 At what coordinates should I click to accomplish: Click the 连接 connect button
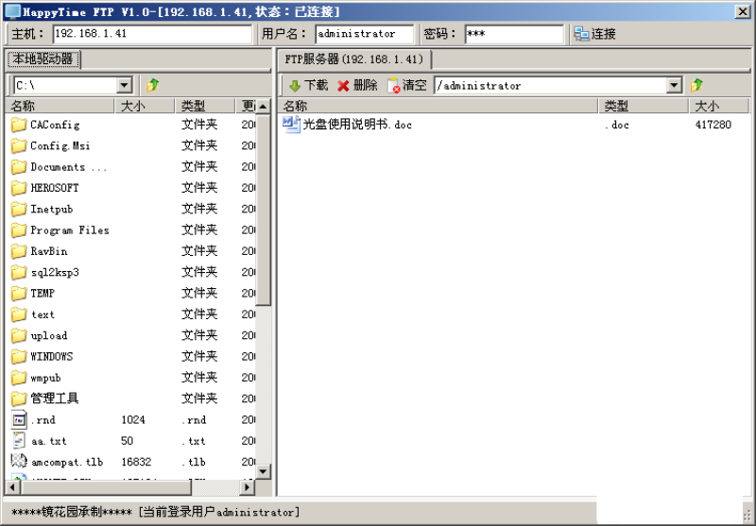595,34
